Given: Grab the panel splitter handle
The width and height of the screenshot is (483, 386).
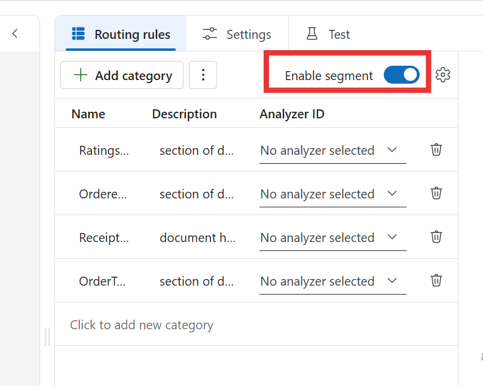Looking at the screenshot, I should pos(47,337).
